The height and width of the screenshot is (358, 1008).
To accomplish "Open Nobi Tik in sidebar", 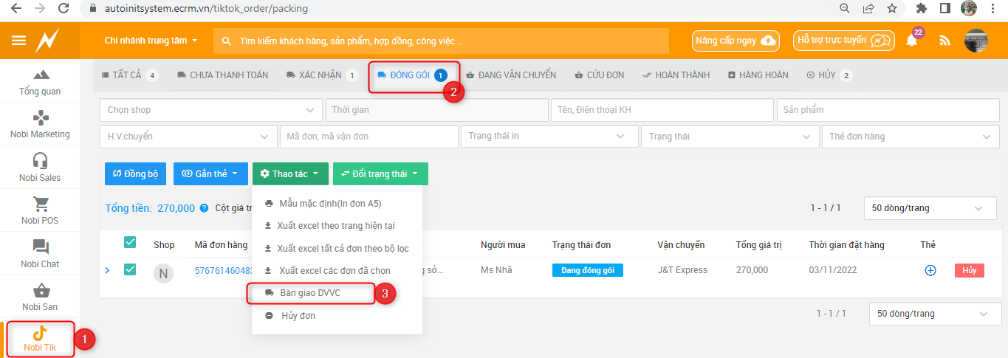I will click(40, 339).
